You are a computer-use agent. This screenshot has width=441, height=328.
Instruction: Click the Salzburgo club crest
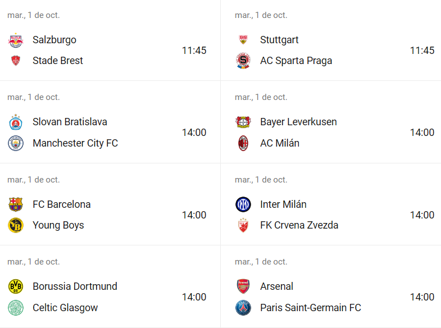(16, 40)
